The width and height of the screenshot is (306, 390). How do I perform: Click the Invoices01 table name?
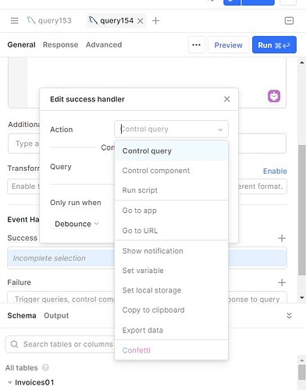tap(34, 382)
